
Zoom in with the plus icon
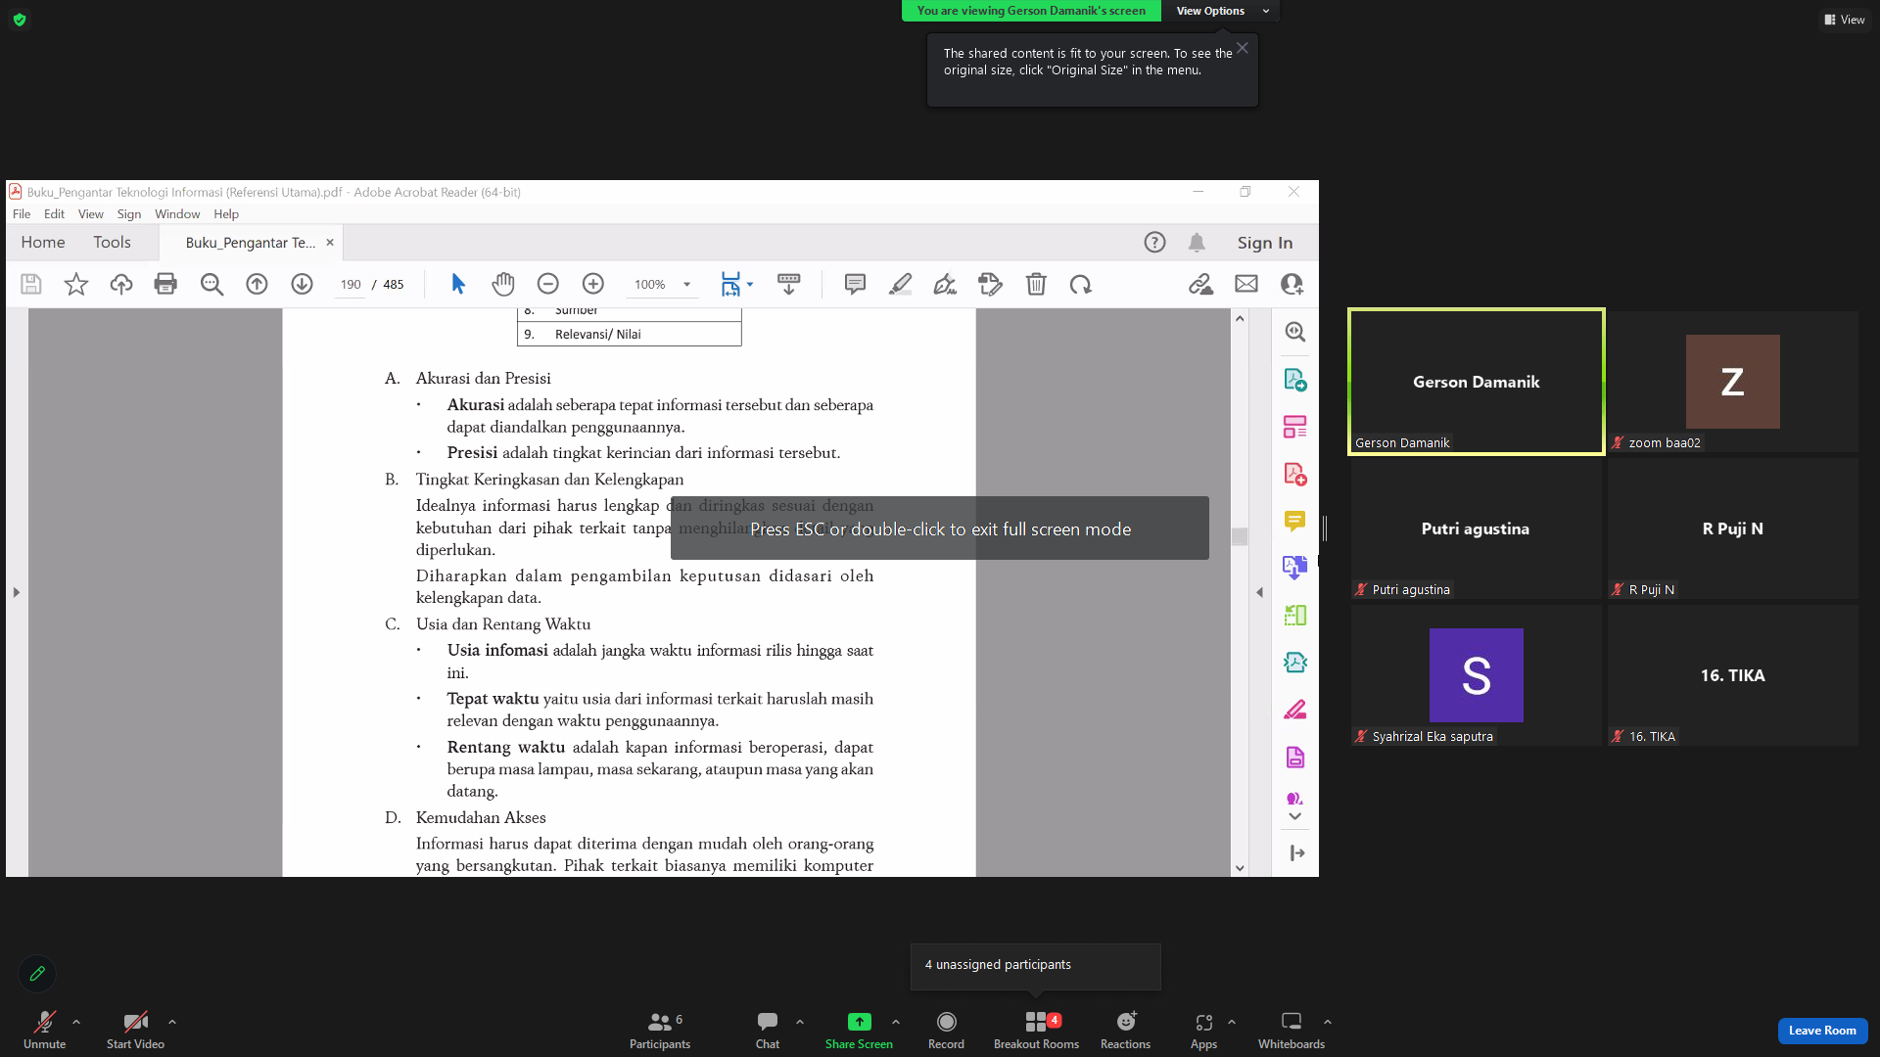(x=593, y=284)
